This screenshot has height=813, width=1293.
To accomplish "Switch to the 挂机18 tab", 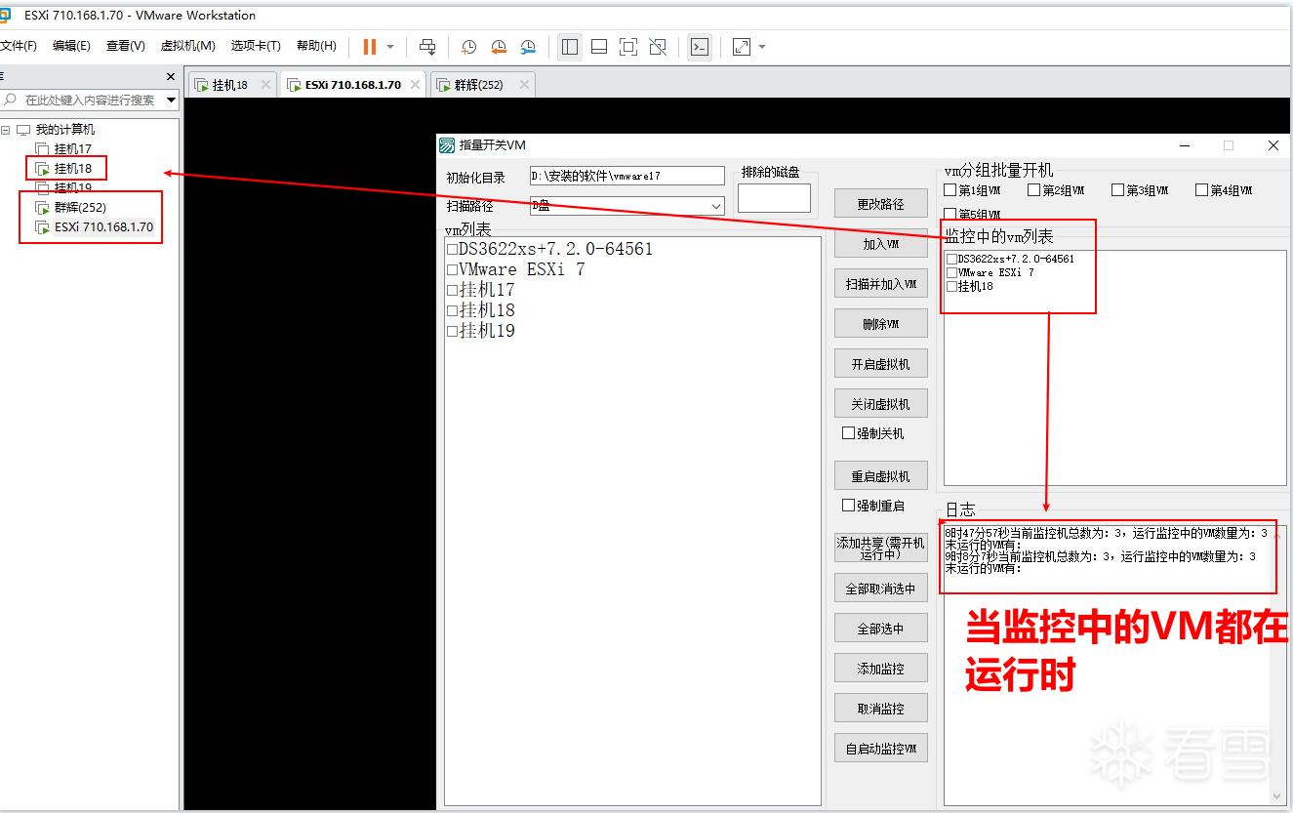I will (x=230, y=85).
